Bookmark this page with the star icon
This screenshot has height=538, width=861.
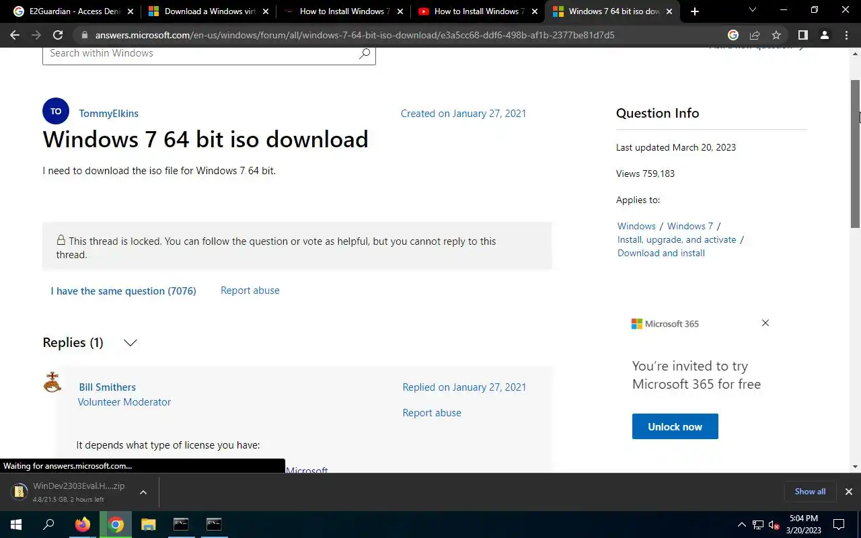(776, 35)
